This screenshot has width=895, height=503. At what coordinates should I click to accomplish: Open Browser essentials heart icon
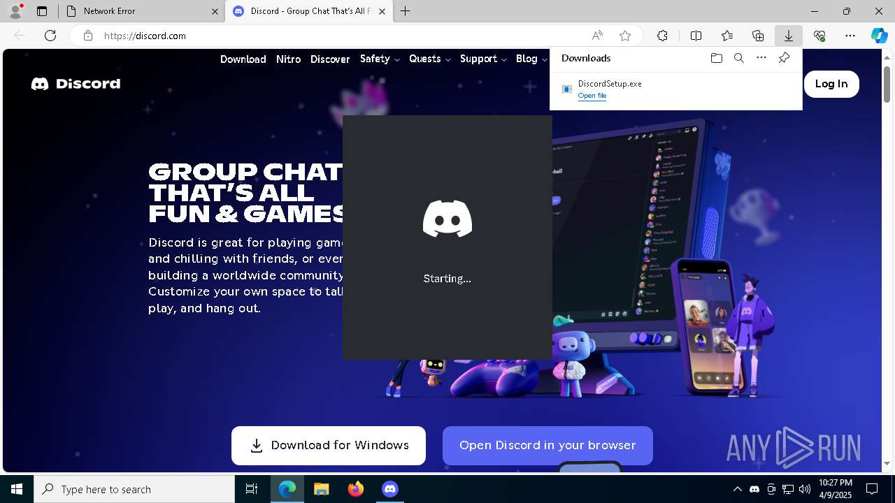[819, 36]
